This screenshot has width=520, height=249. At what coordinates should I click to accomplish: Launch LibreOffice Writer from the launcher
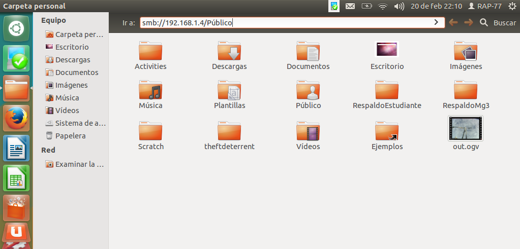pyautogui.click(x=16, y=148)
